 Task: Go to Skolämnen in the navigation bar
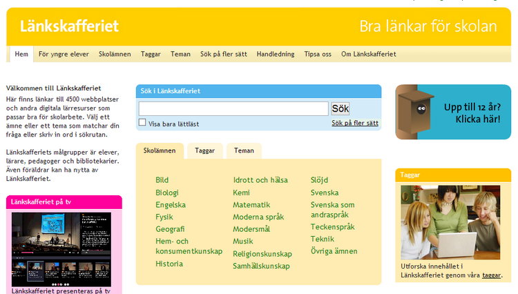click(115, 54)
